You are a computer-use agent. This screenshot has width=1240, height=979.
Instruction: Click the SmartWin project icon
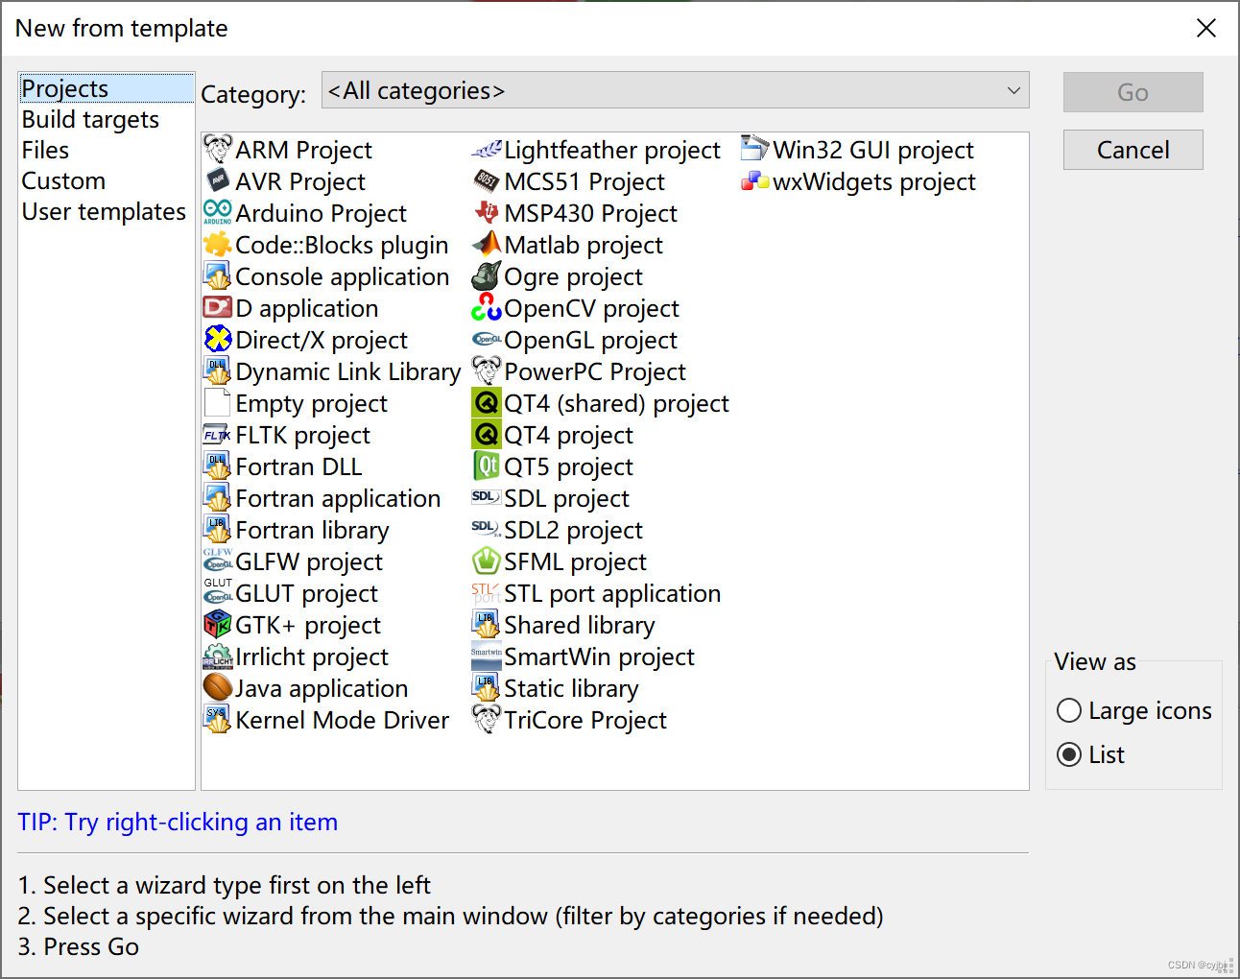[x=487, y=656]
